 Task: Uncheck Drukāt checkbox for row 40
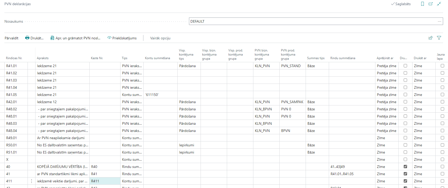coord(405,167)
